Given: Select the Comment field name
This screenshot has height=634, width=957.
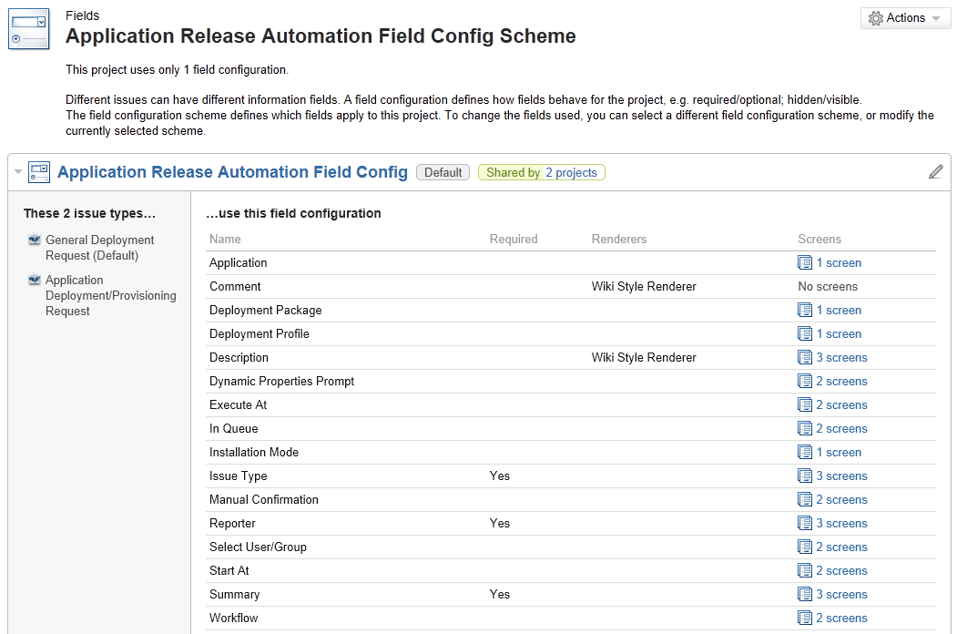Looking at the screenshot, I should (x=235, y=286).
